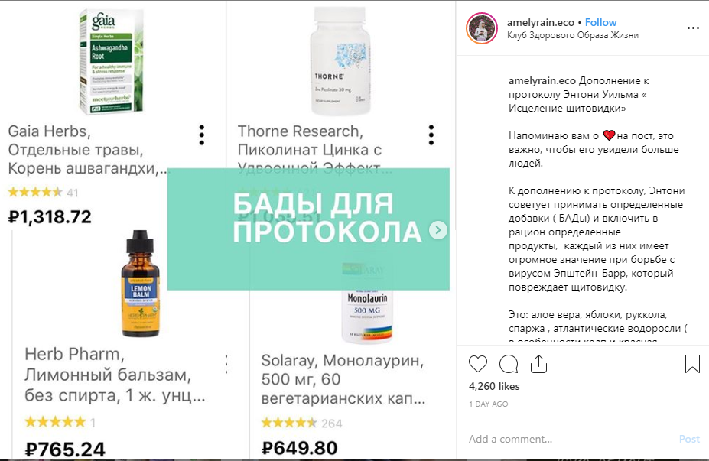Image resolution: width=709 pixels, height=461 pixels.
Task: Open the Thorne zinc bottle image
Action: tap(340, 61)
